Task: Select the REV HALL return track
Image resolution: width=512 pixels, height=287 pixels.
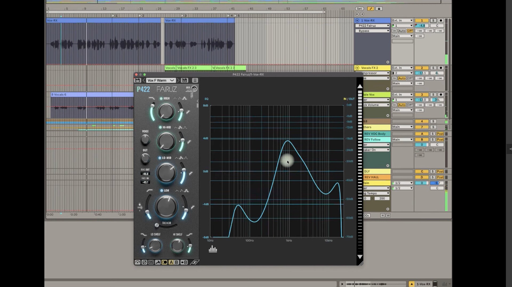Action: [377, 177]
